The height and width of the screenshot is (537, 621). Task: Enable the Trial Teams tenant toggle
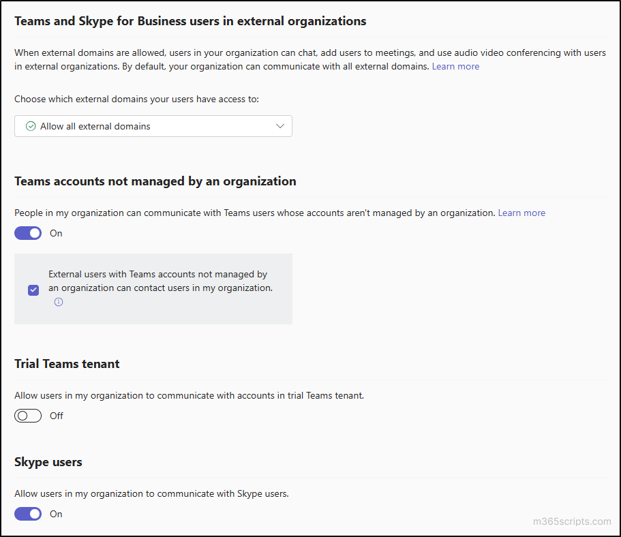pos(28,416)
